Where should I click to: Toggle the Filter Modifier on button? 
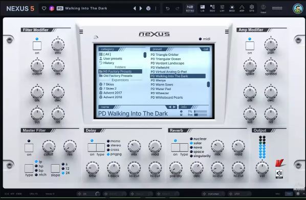coord(37,46)
